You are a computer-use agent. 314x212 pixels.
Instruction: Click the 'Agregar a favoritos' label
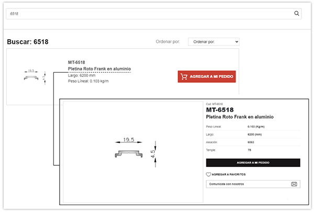pos(229,174)
